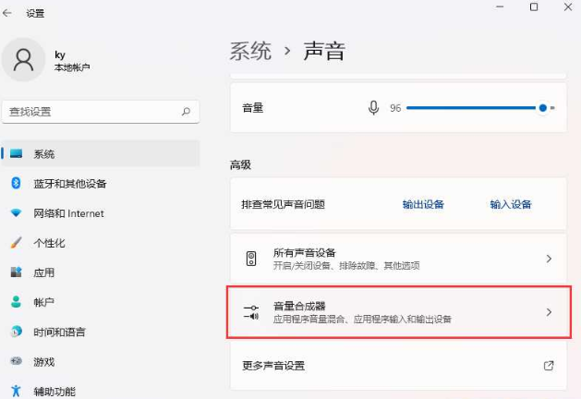This screenshot has width=581, height=399.
Task: Click the 音量合成器 title text
Action: (x=299, y=306)
